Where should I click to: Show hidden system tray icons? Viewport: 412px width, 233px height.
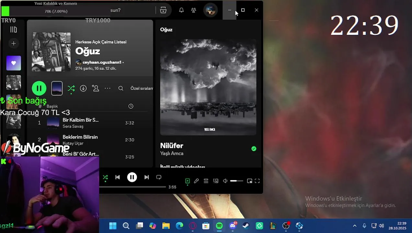tap(355, 226)
